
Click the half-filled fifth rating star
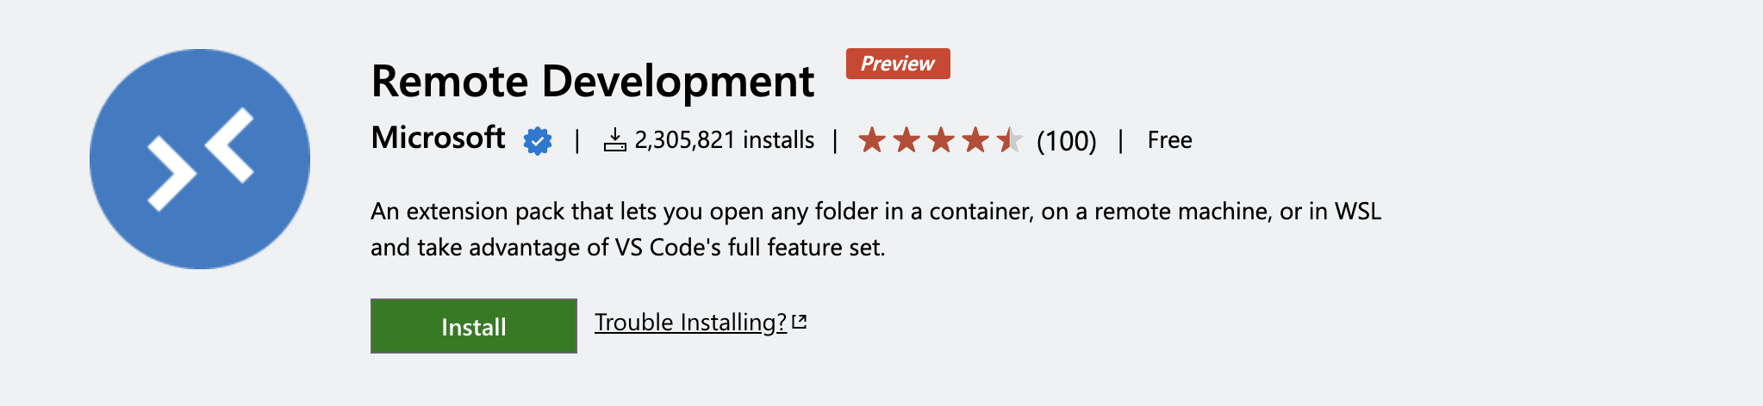[1009, 139]
